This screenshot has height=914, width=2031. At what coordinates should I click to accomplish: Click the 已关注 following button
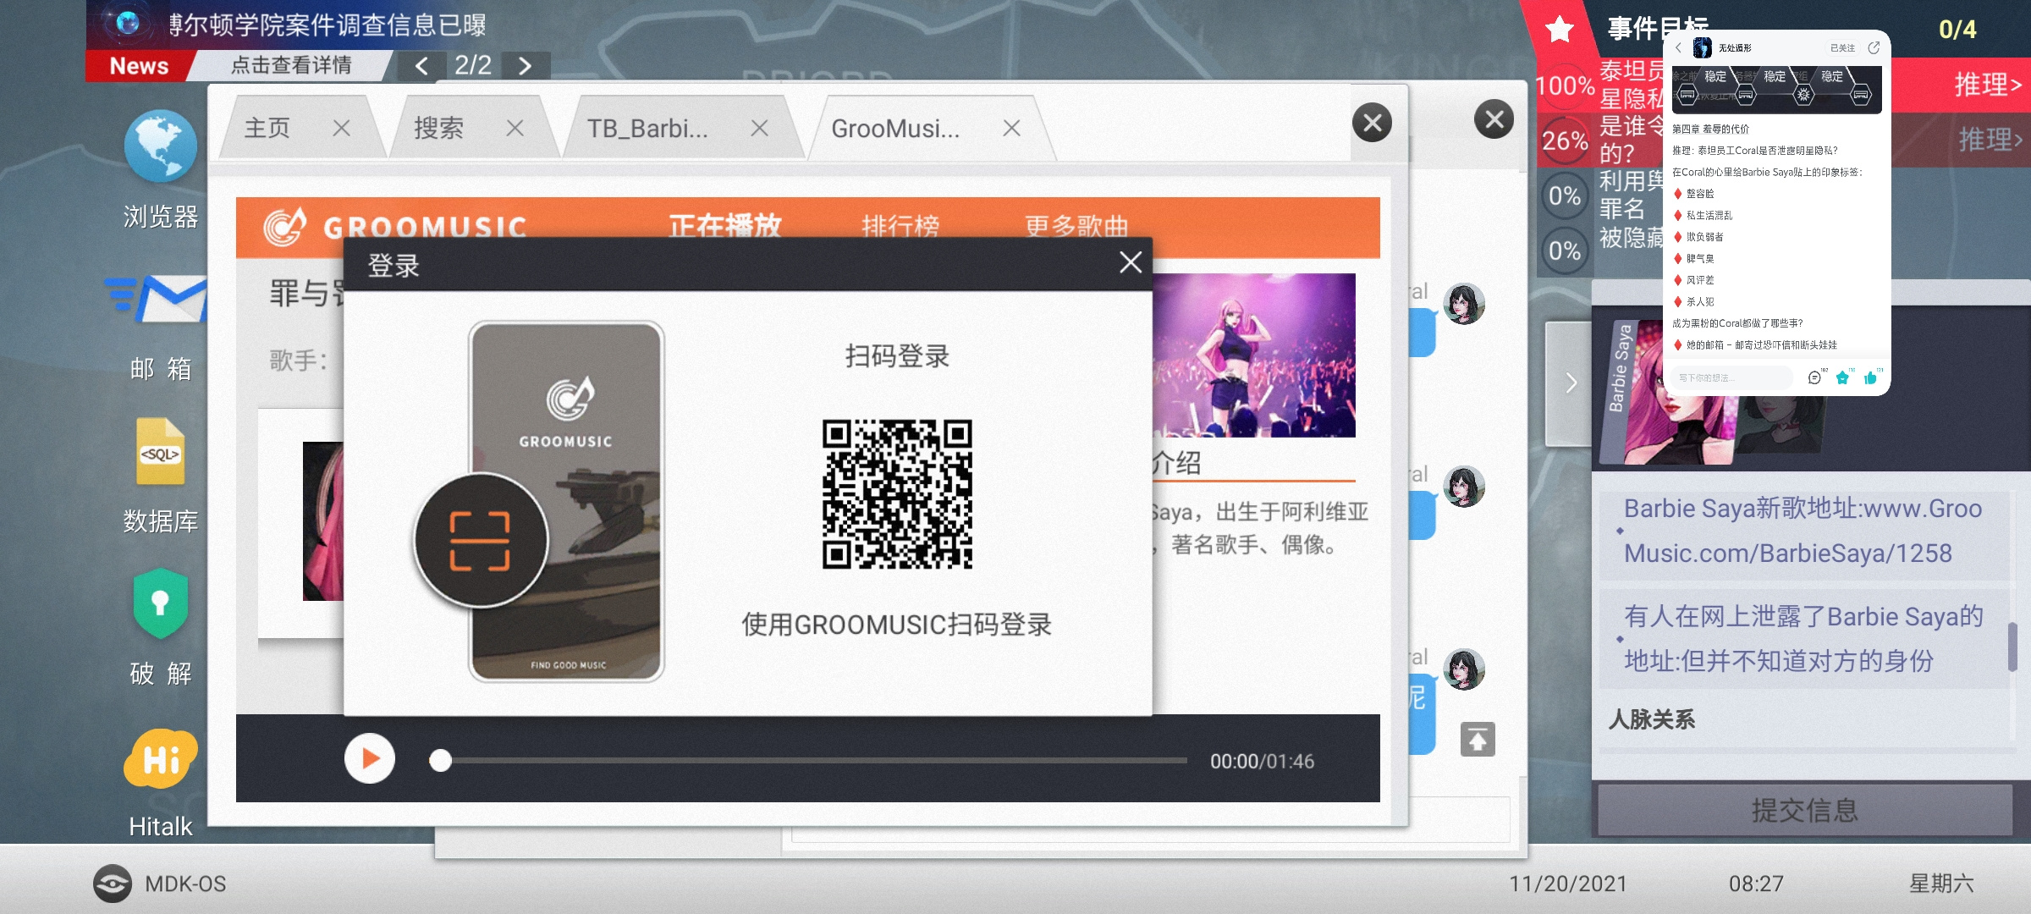coord(1842,48)
